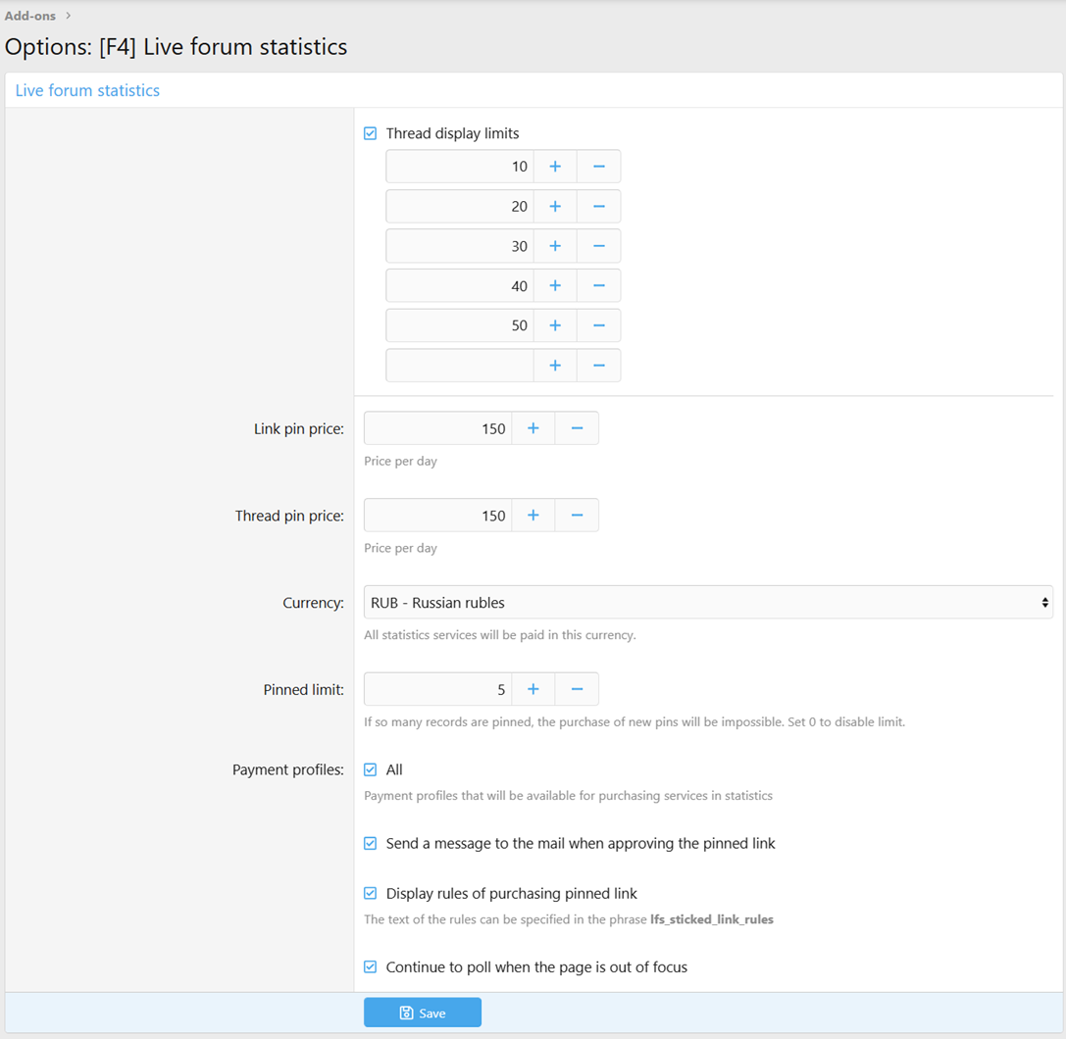Viewport: 1066px width, 1039px height.
Task: Click the empty thread display limit field
Action: pos(459,366)
